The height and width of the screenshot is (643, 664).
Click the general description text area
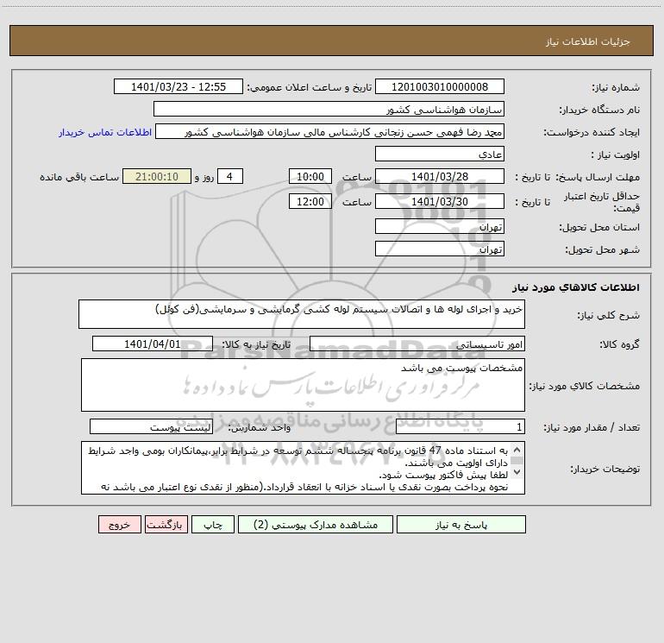tap(302, 314)
